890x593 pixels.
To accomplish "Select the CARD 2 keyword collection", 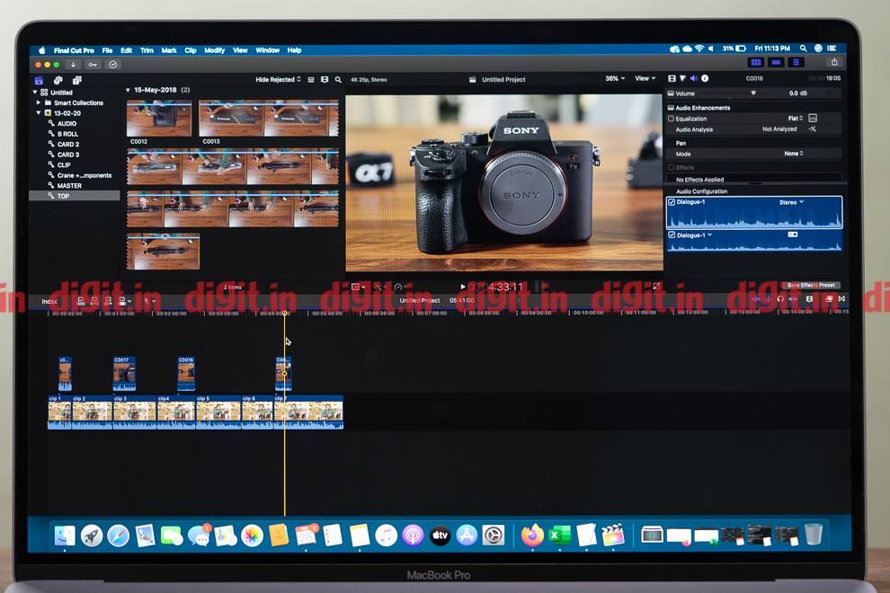I will tap(68, 144).
